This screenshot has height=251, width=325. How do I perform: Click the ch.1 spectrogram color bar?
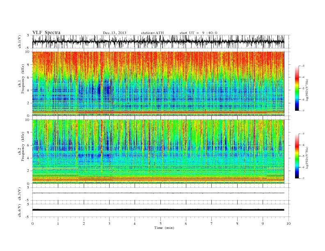pyautogui.click(x=297, y=88)
